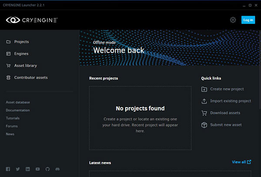261x177 pixels.
Task: Click Import existing project quick link
Action: pyautogui.click(x=230, y=101)
